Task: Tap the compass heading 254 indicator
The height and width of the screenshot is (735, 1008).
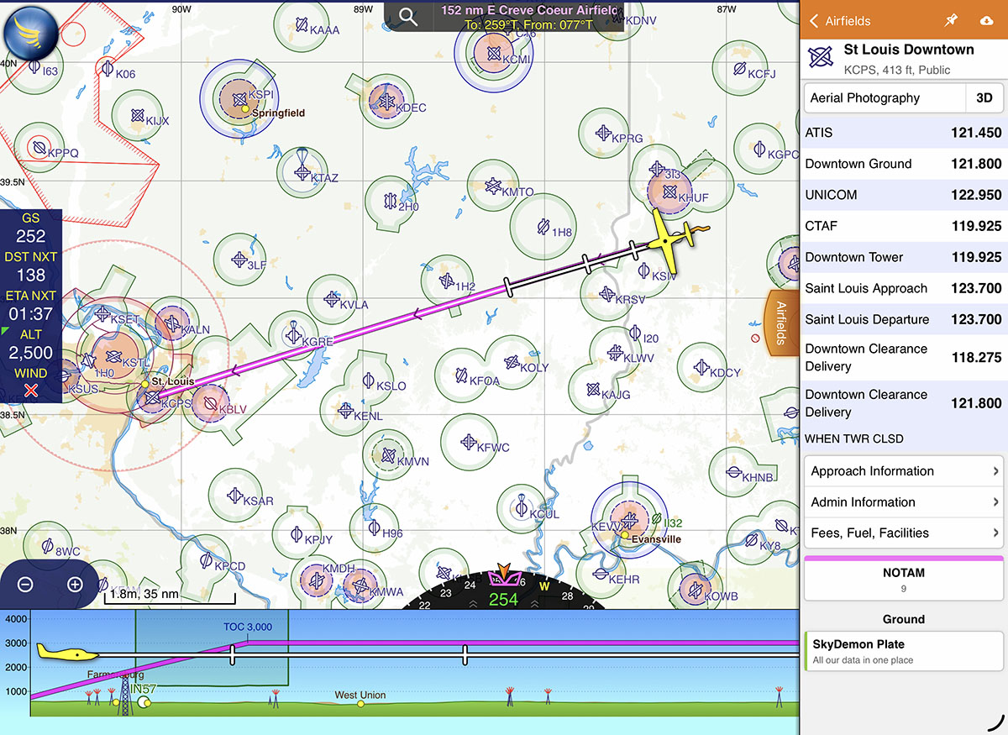Action: point(503,599)
